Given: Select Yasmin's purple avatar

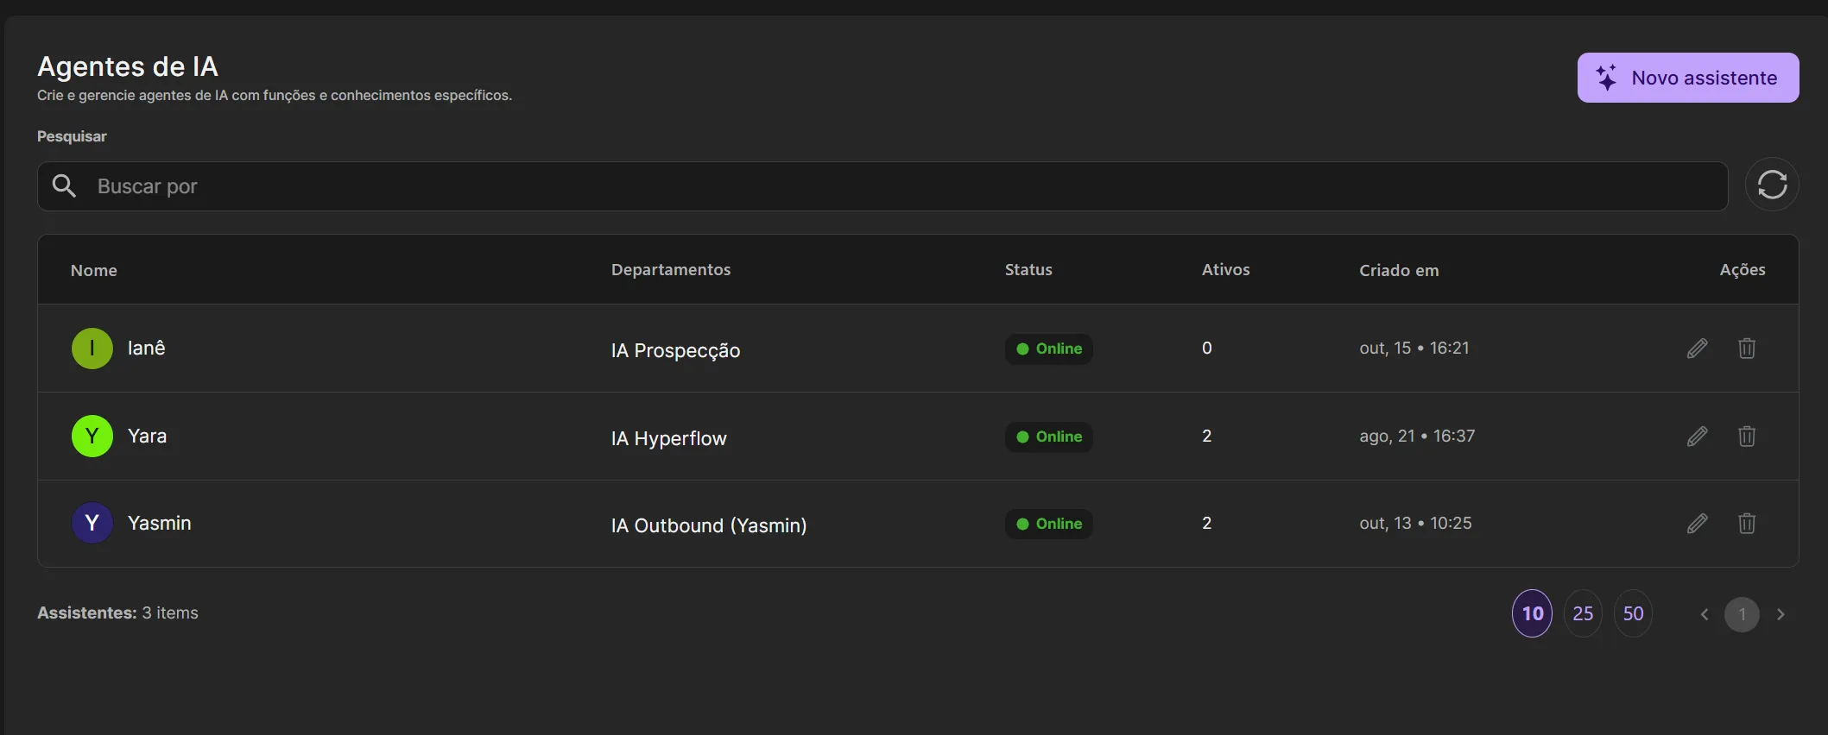Looking at the screenshot, I should point(92,524).
